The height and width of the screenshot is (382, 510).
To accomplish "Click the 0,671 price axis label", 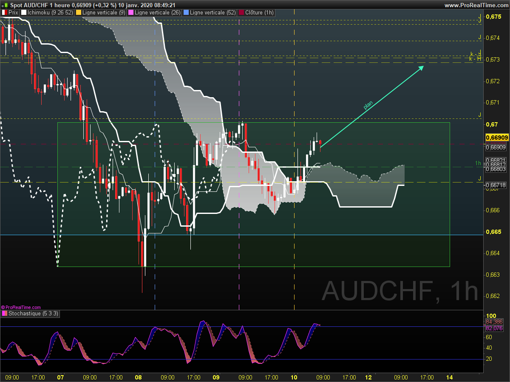I will (x=493, y=102).
